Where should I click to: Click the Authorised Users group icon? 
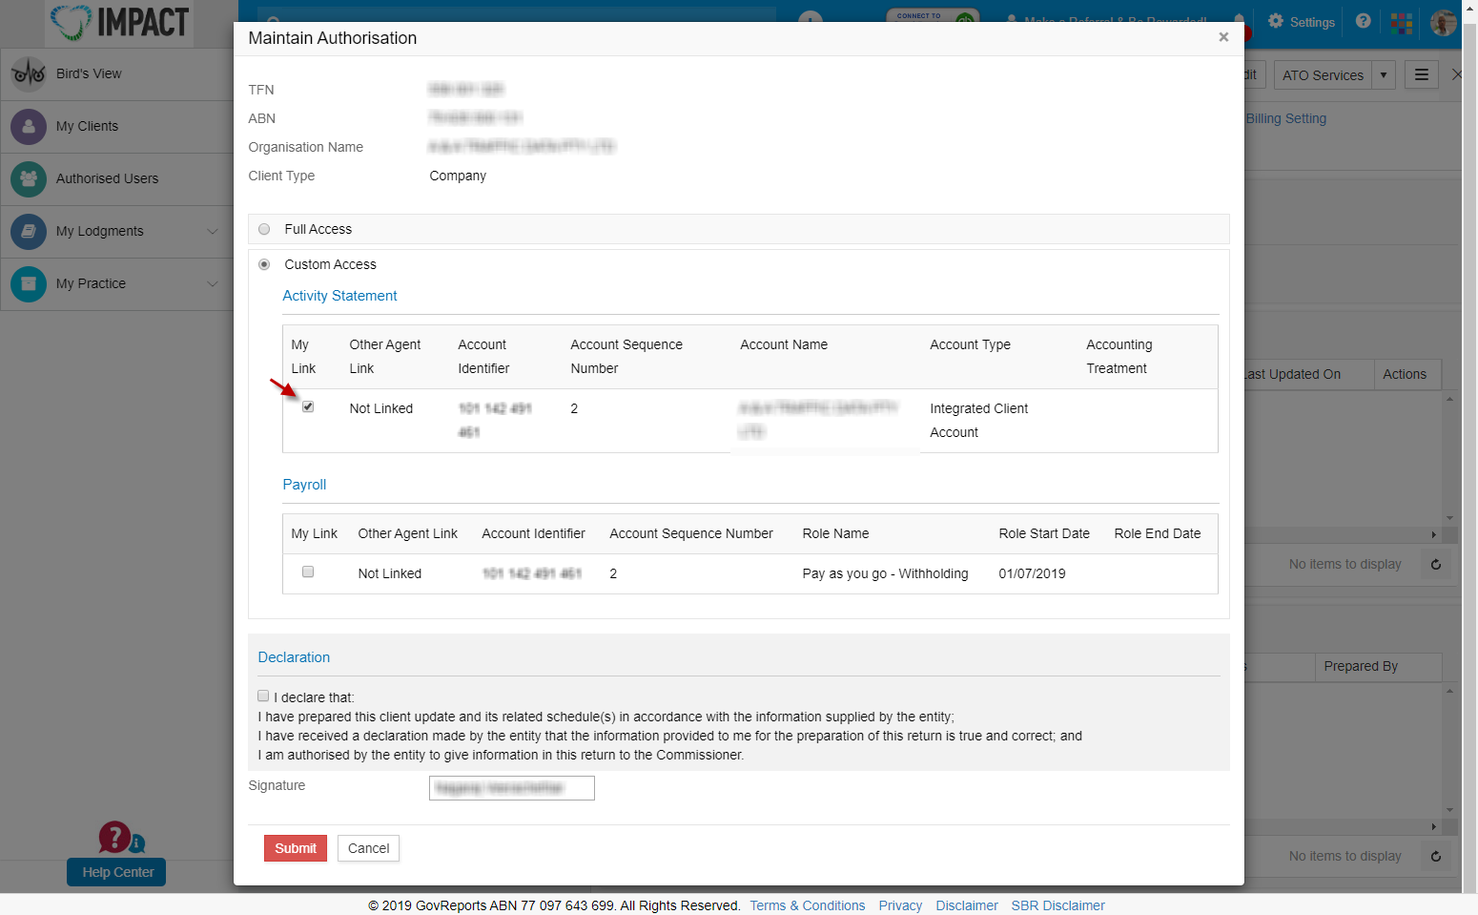tap(29, 178)
